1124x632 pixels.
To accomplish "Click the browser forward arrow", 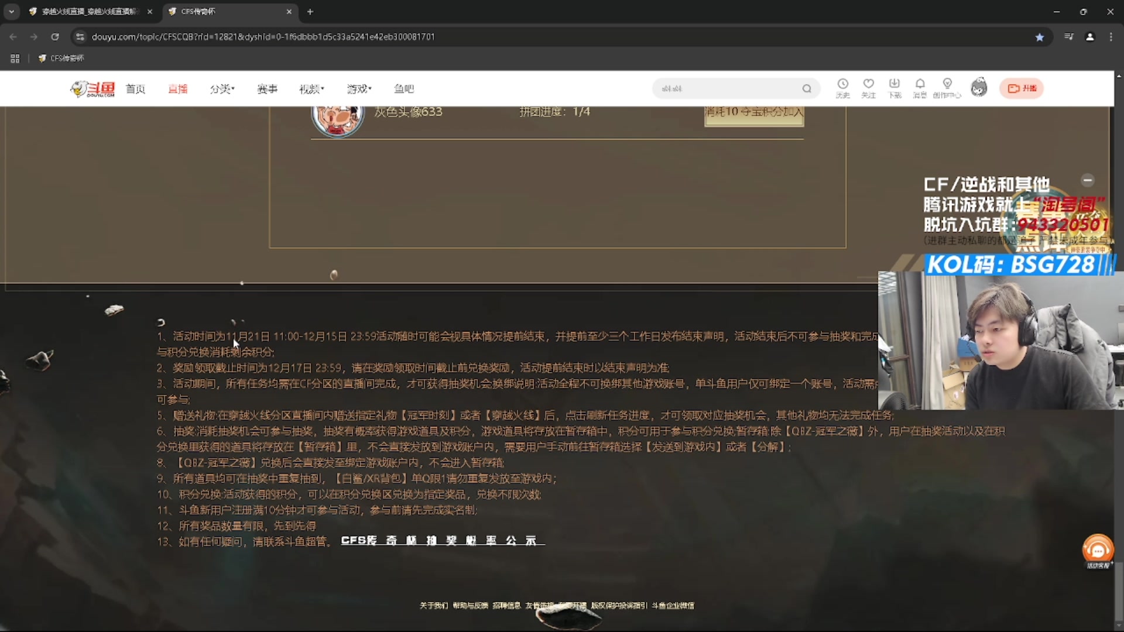I will pos(34,37).
